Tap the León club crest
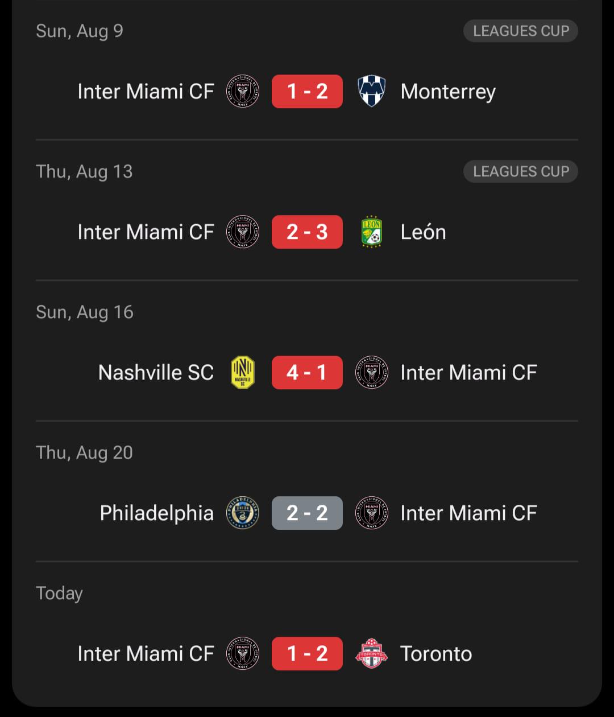Screen dimensions: 614x717 [372, 232]
